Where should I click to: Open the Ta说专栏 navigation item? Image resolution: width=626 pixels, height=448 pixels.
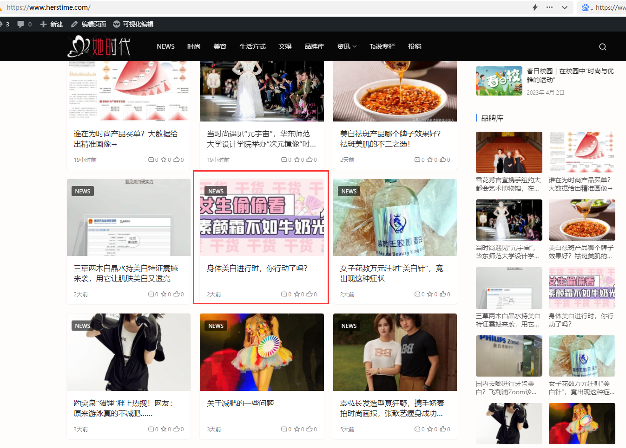[x=382, y=46]
